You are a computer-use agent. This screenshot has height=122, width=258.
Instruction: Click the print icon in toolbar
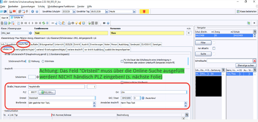69,23
